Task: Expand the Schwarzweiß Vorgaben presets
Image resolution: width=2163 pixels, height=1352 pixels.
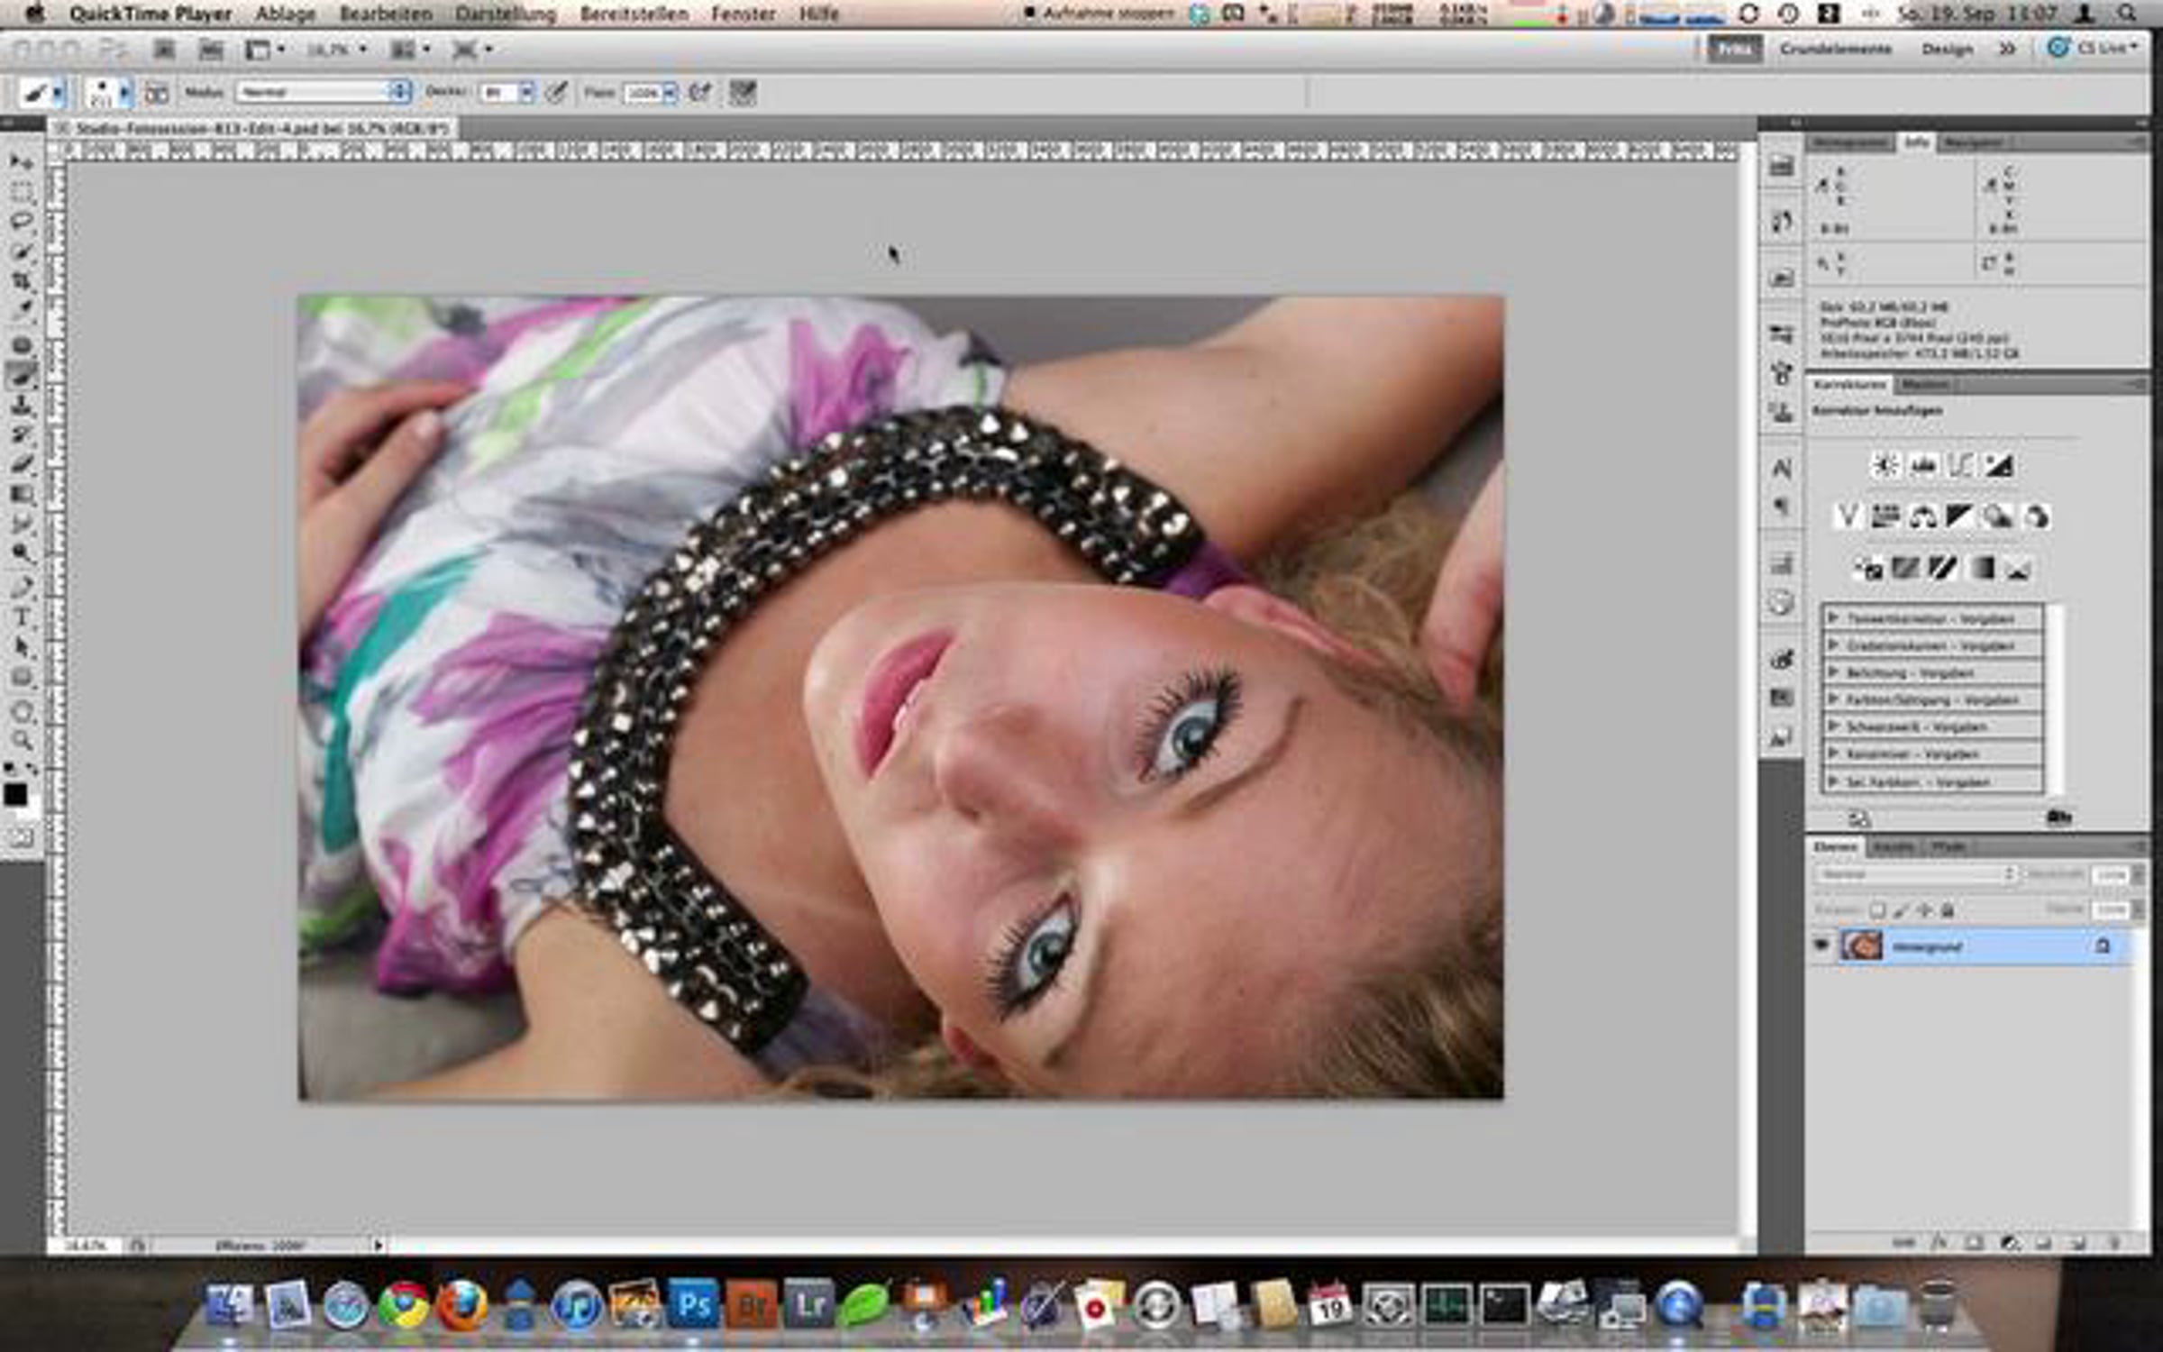Action: click(1932, 726)
